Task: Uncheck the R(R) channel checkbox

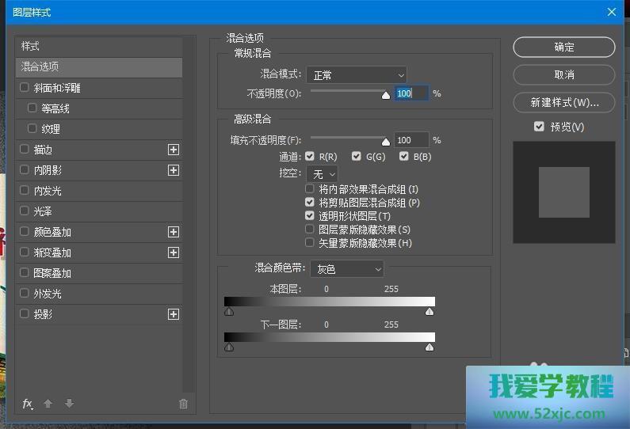Action: (310, 157)
